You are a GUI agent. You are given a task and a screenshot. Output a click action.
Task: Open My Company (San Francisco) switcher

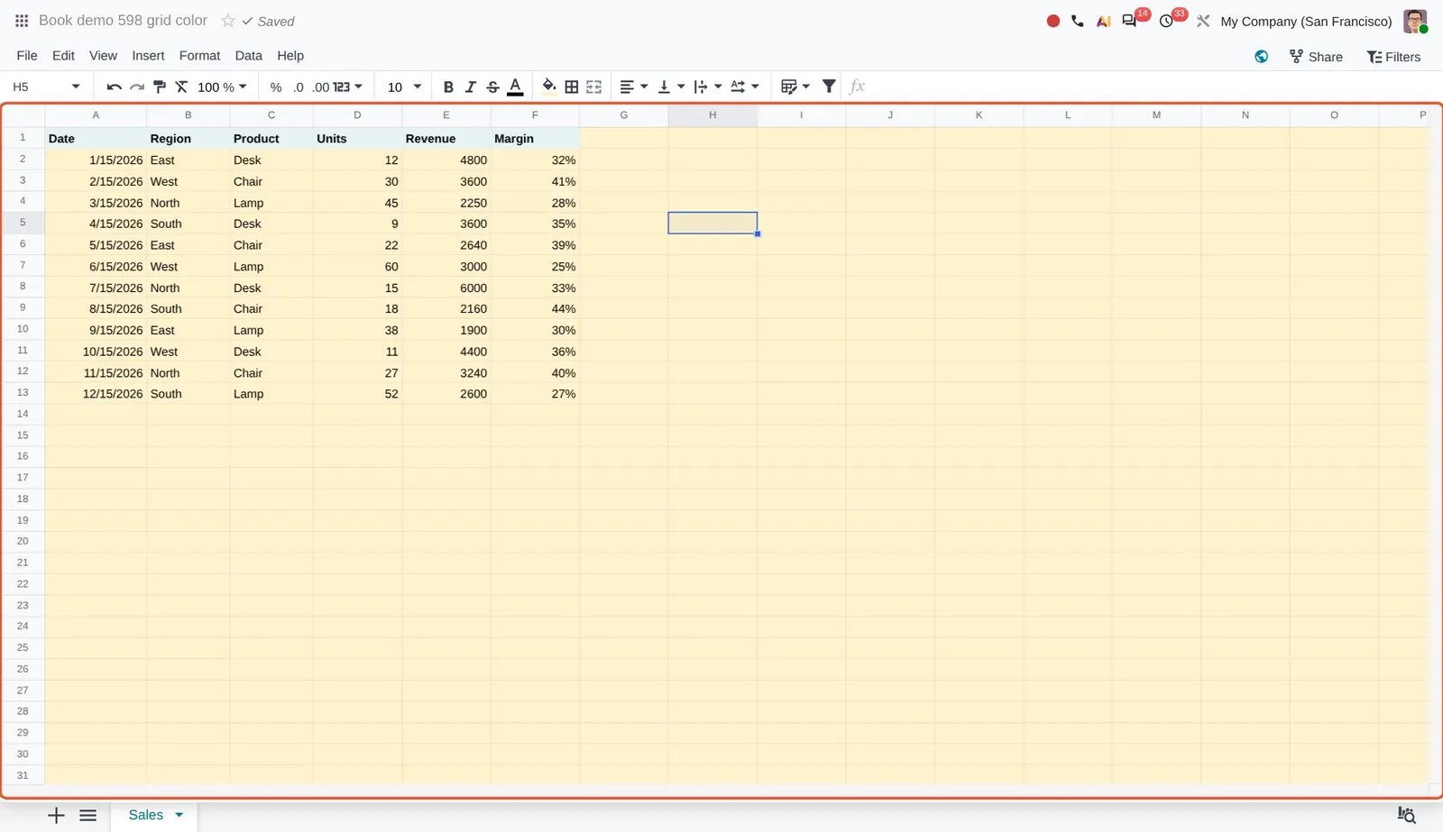pyautogui.click(x=1306, y=21)
